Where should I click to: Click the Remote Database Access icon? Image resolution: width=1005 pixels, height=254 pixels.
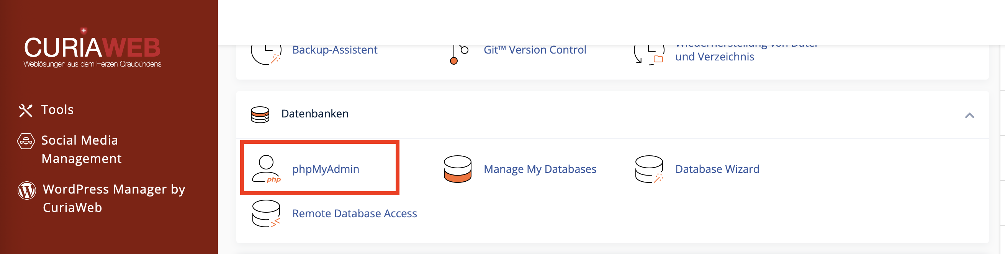point(266,213)
